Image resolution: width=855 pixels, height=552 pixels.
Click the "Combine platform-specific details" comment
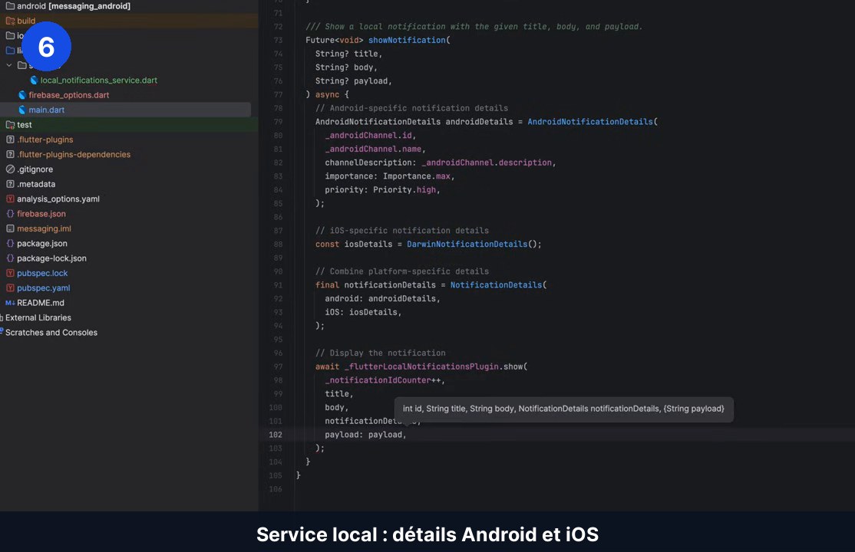[x=402, y=271]
